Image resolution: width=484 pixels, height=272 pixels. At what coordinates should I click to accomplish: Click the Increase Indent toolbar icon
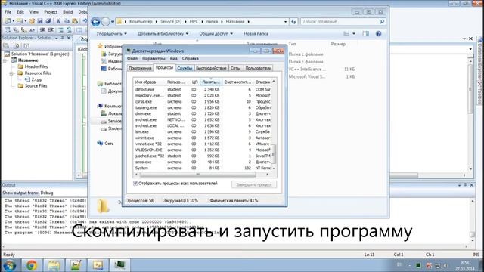coord(51,30)
